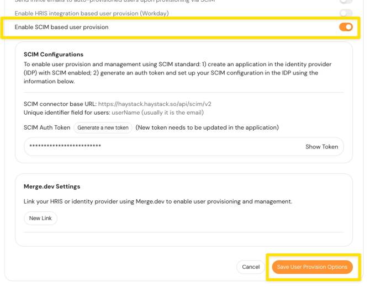Click New Link under Merge.dev Settings
Screen dimensions: 370x288
click(x=40, y=218)
